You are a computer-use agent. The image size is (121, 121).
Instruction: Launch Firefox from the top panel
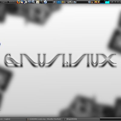[x=18, y=2]
